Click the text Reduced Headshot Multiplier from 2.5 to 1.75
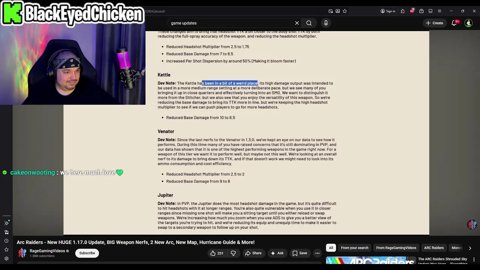The height and width of the screenshot is (270, 480). tap(207, 47)
